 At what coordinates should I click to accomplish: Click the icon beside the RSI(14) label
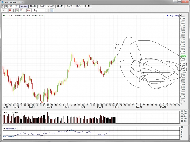4,128
